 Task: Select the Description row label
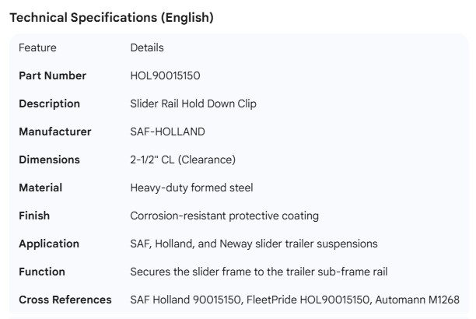pos(49,103)
